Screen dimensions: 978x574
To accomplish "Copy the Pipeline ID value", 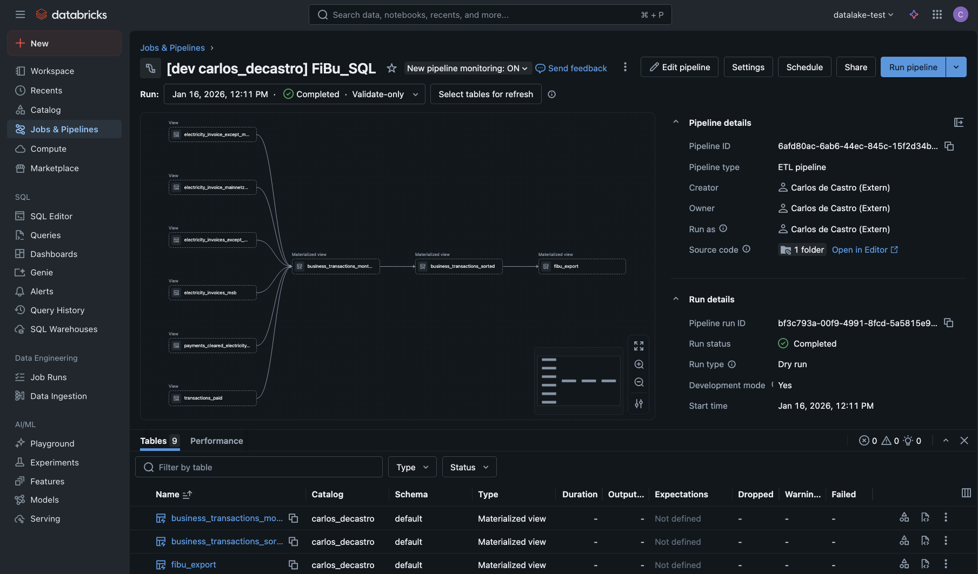I will click(x=949, y=146).
